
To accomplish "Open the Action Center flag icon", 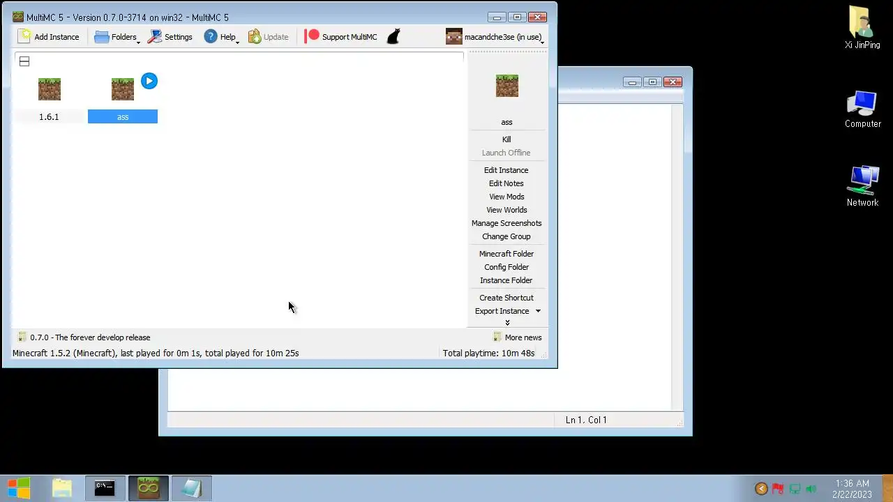I will click(778, 489).
